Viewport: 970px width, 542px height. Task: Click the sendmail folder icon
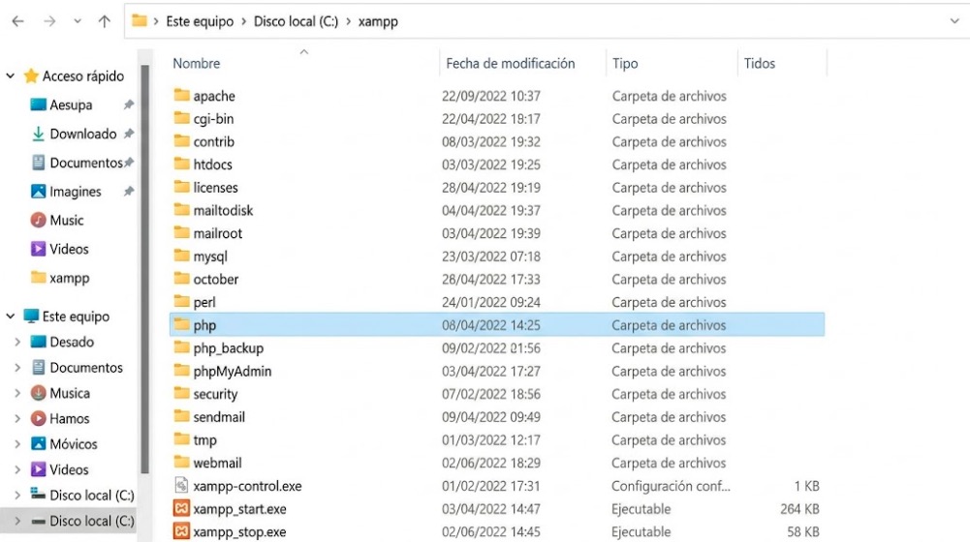[181, 416]
